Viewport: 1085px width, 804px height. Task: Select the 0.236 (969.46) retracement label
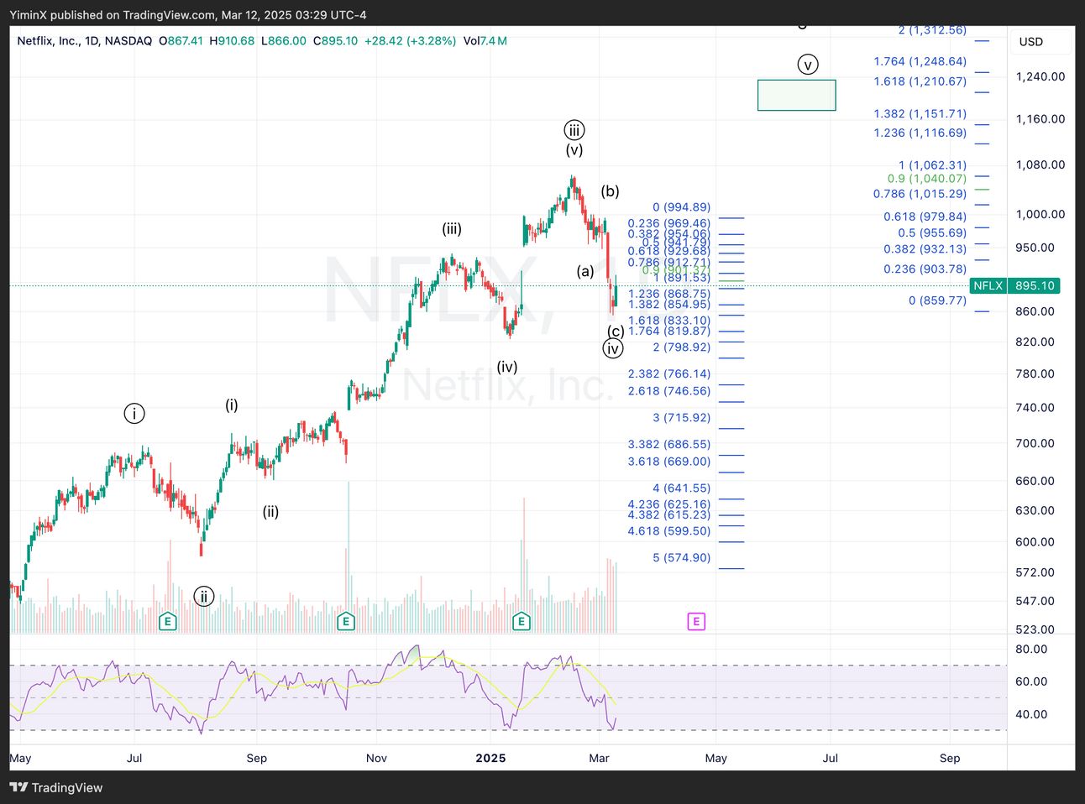tap(669, 223)
